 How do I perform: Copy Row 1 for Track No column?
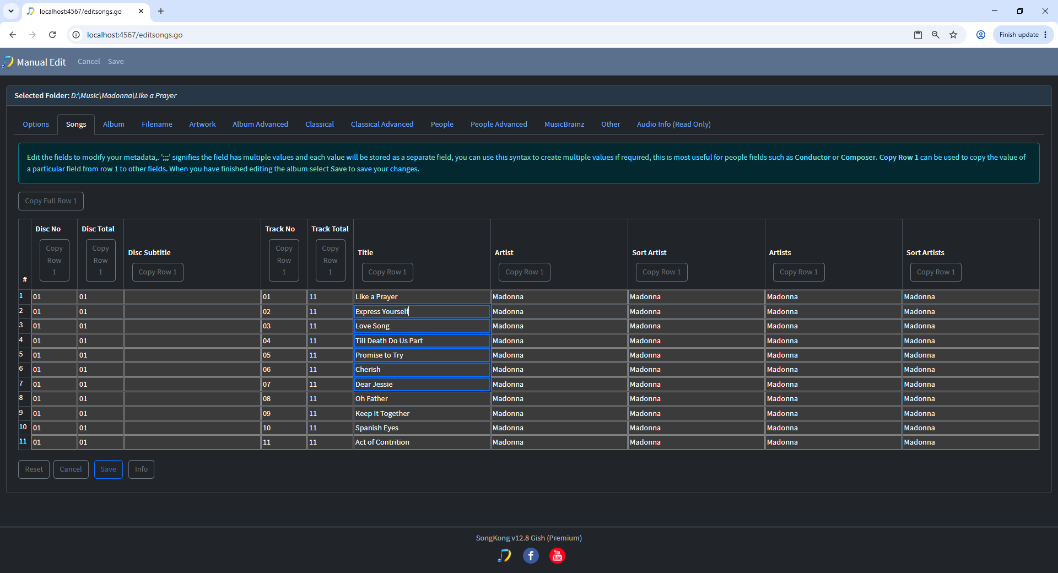pyautogui.click(x=284, y=260)
